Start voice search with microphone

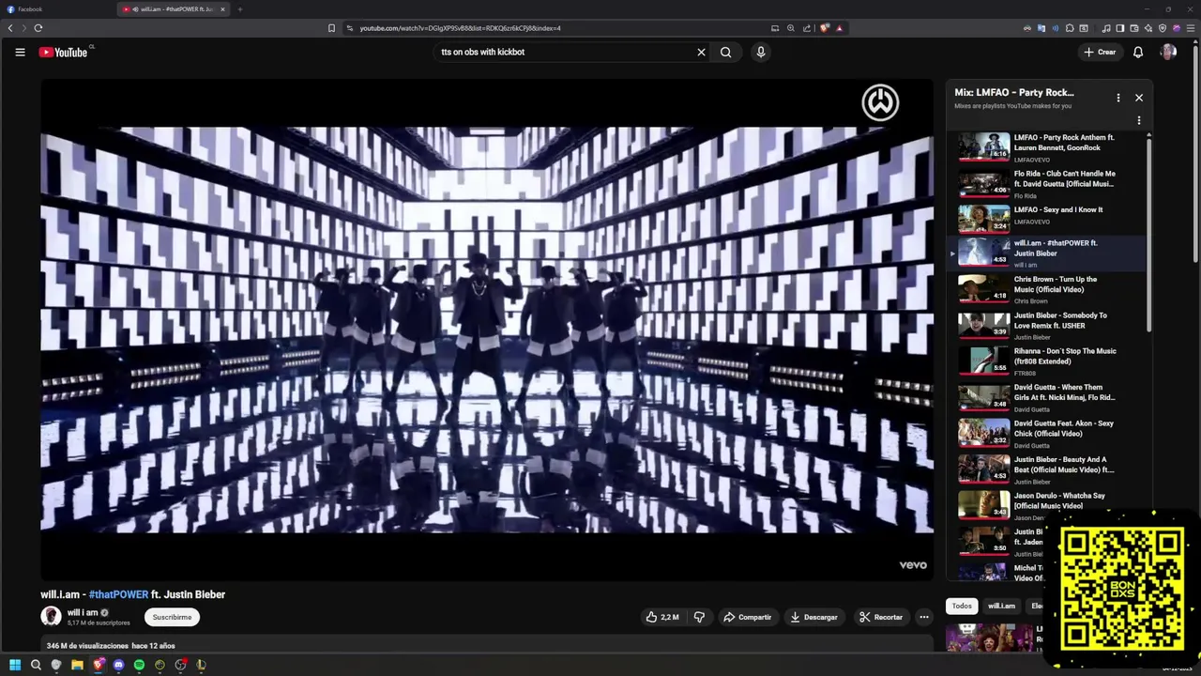tap(761, 52)
